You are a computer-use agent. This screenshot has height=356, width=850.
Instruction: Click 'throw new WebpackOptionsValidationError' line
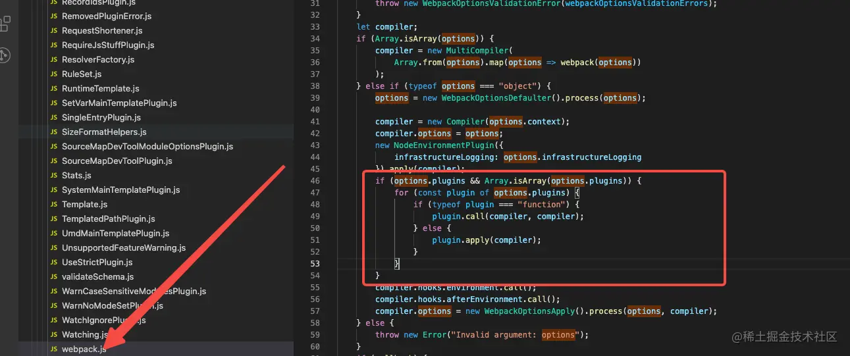(x=546, y=3)
